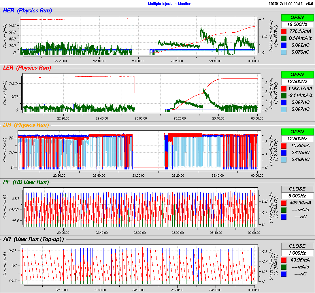
Task: Toggle the PF CLOSE status button
Action: point(297,189)
